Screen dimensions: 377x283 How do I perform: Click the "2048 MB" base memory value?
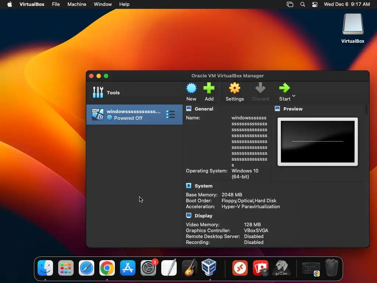[x=232, y=195]
